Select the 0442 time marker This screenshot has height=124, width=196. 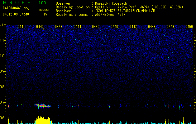click(x=40, y=27)
